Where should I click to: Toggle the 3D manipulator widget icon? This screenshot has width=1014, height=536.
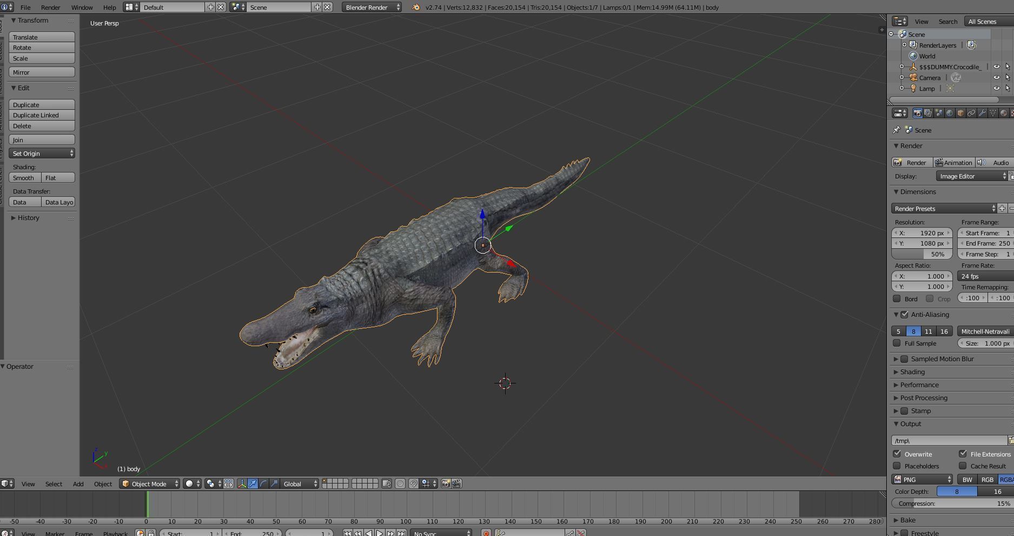coord(242,484)
